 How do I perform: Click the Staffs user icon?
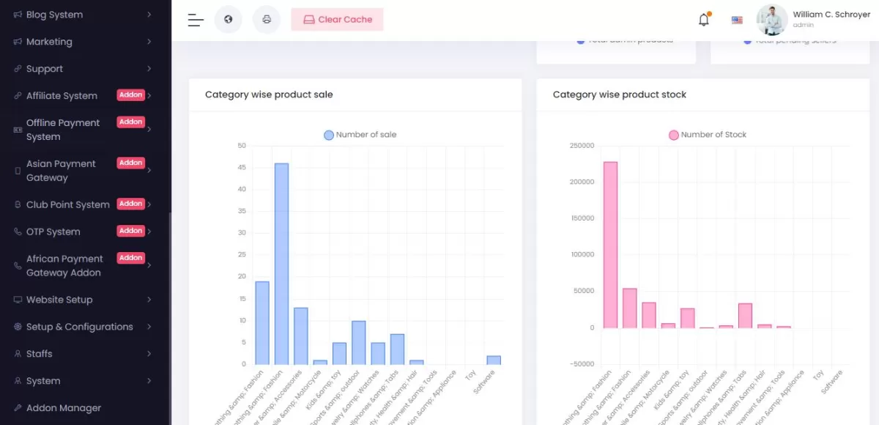click(18, 354)
